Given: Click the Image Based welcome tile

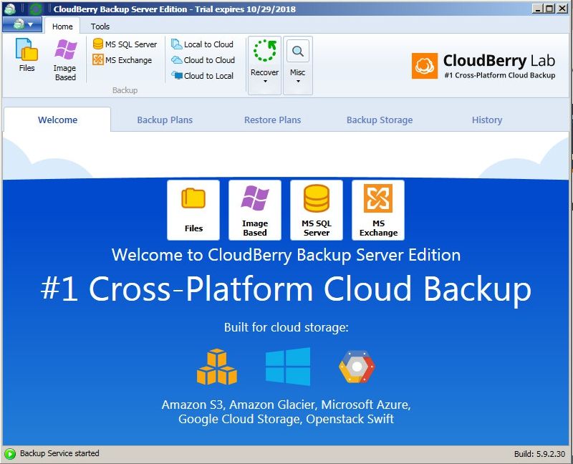Looking at the screenshot, I should point(255,210).
